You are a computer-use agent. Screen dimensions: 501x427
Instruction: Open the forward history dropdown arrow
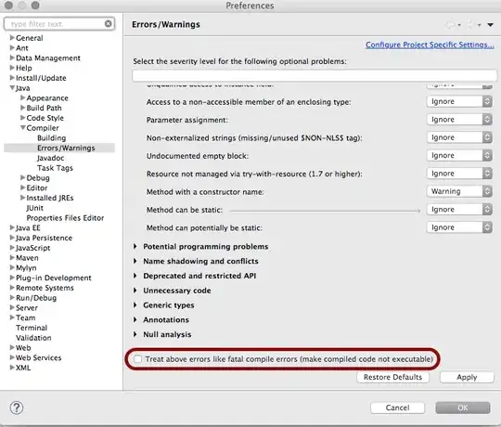tap(479, 25)
